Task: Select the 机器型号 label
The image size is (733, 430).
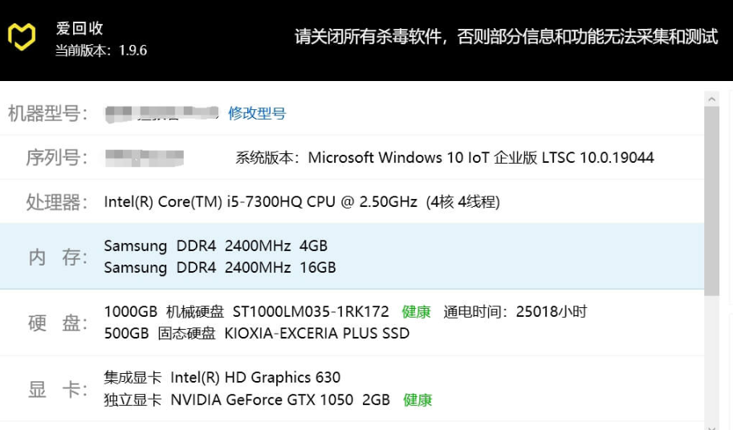Action: pyautogui.click(x=47, y=113)
